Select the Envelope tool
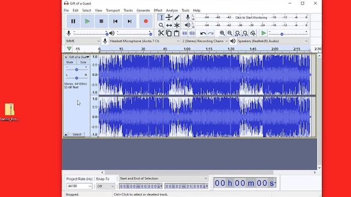Screen dimensions: 351x197 (x=169, y=18)
